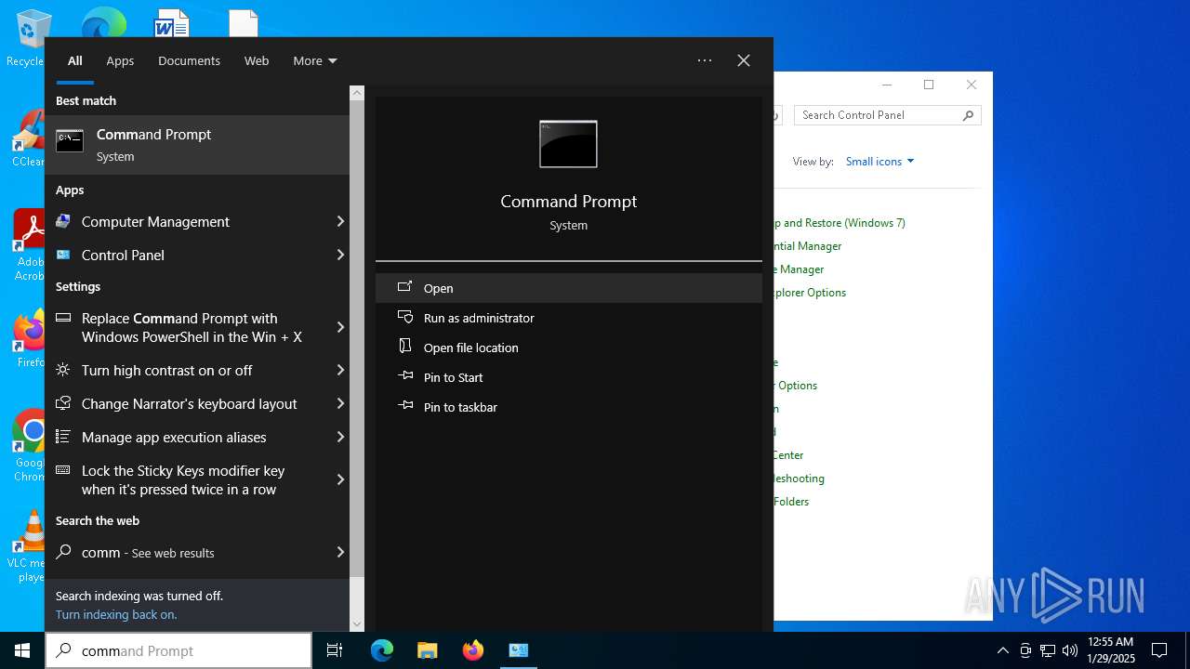Click the Run as administrator shield icon

pos(404,317)
